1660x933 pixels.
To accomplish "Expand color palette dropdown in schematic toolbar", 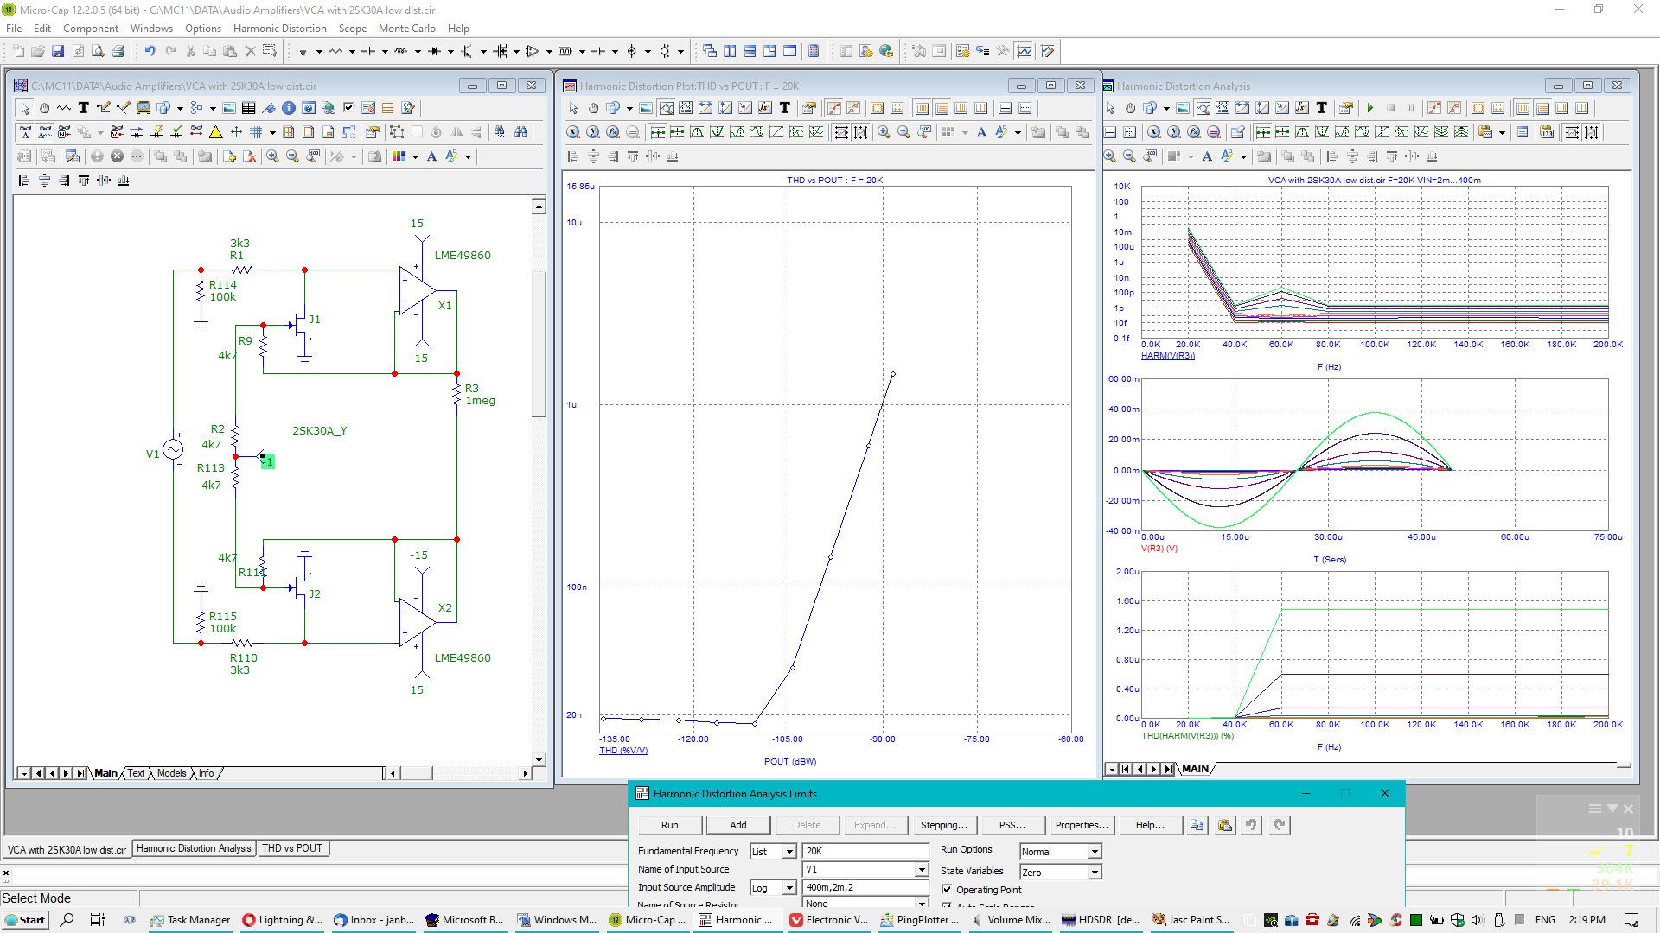I will [415, 156].
